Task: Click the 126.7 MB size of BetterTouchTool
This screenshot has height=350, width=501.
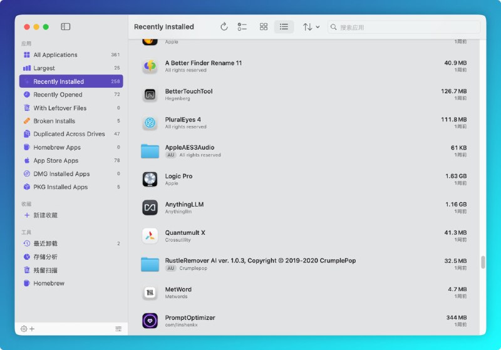Action: tap(453, 91)
